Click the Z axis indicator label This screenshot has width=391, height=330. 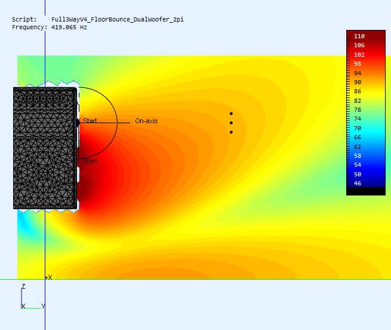pyautogui.click(x=23, y=286)
